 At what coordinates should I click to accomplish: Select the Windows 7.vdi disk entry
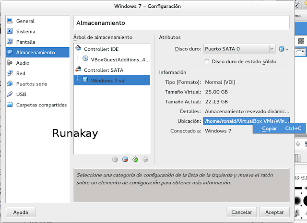[112, 80]
